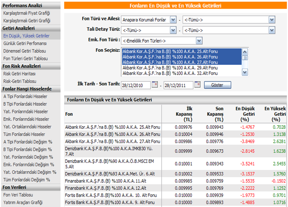Click En Yüksek Getiri (%) column header

(275, 114)
